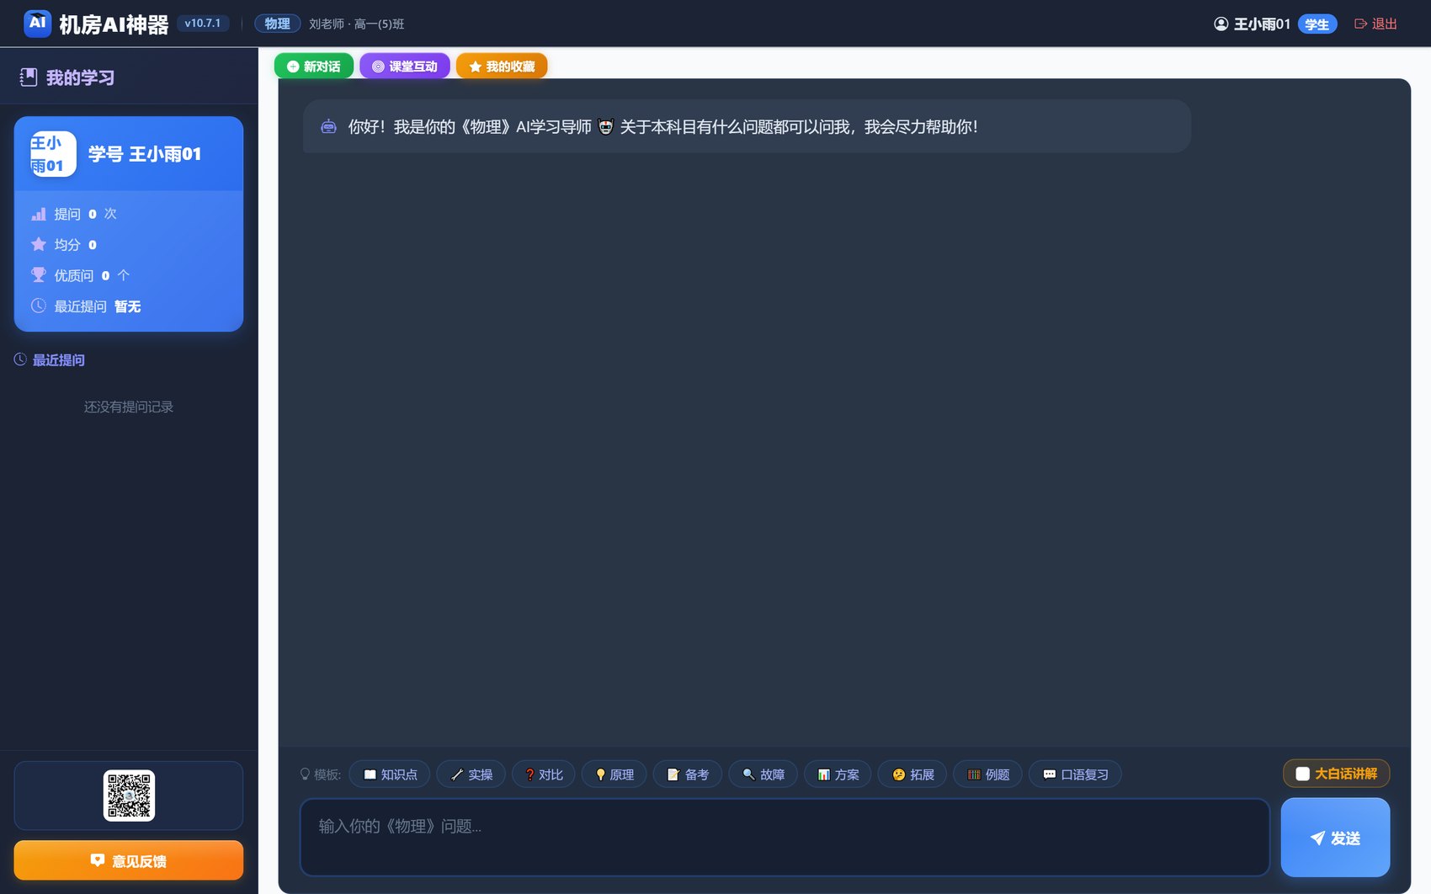Click the bar chart icon beside 提问
Viewport: 1431px width, 894px height.
(x=39, y=214)
